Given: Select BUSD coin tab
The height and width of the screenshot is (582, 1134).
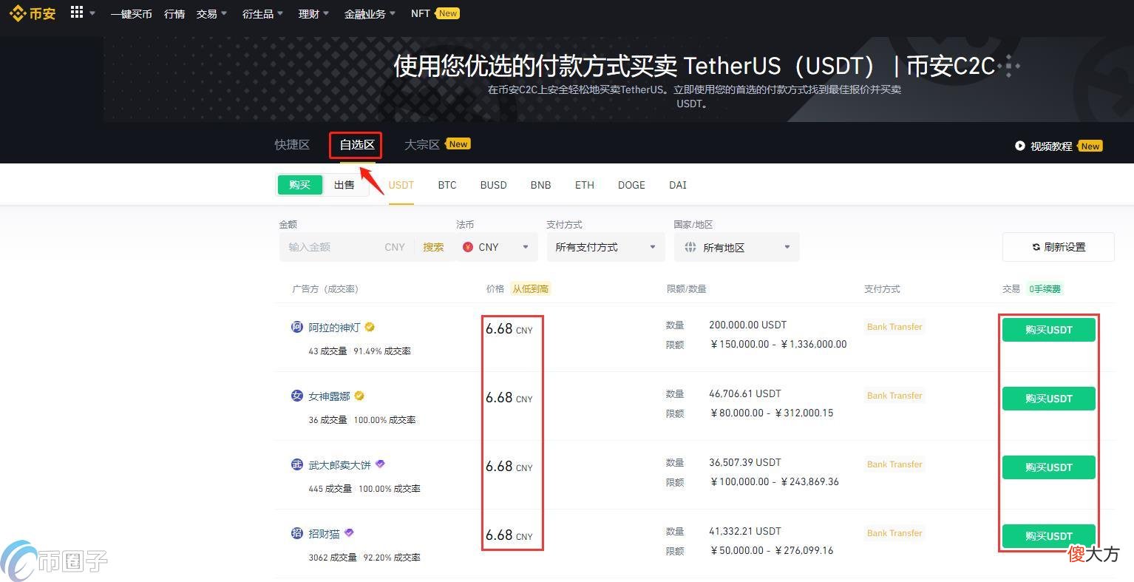Looking at the screenshot, I should tap(493, 185).
